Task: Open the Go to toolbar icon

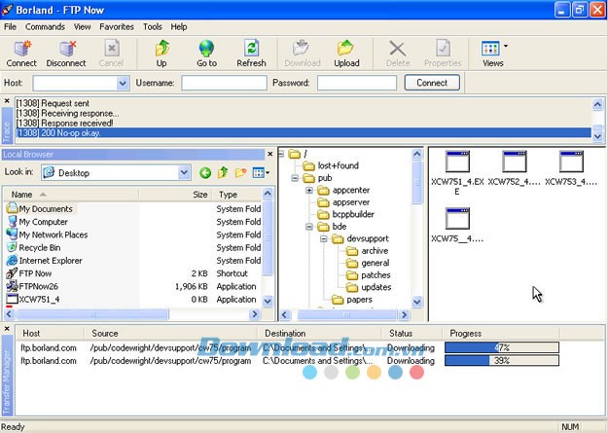Action: click(x=206, y=52)
